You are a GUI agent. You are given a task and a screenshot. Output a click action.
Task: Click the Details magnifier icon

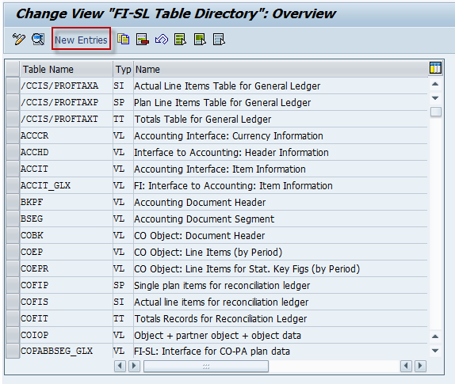point(38,40)
